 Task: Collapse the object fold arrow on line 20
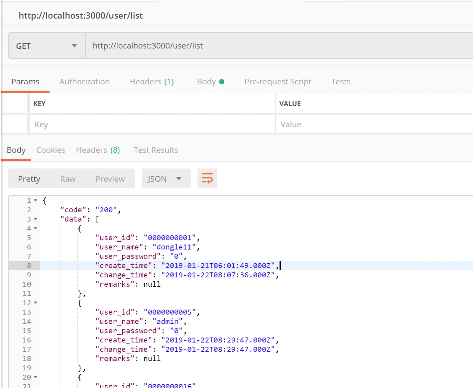click(36, 377)
